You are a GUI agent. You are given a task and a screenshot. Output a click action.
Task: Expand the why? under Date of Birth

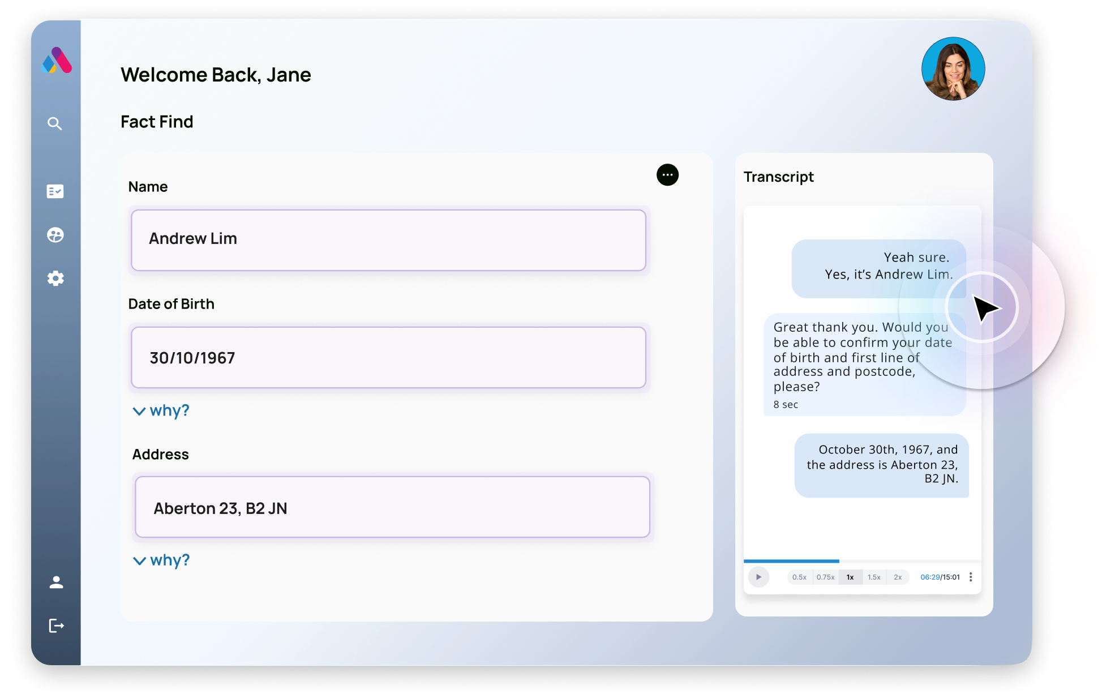(161, 410)
